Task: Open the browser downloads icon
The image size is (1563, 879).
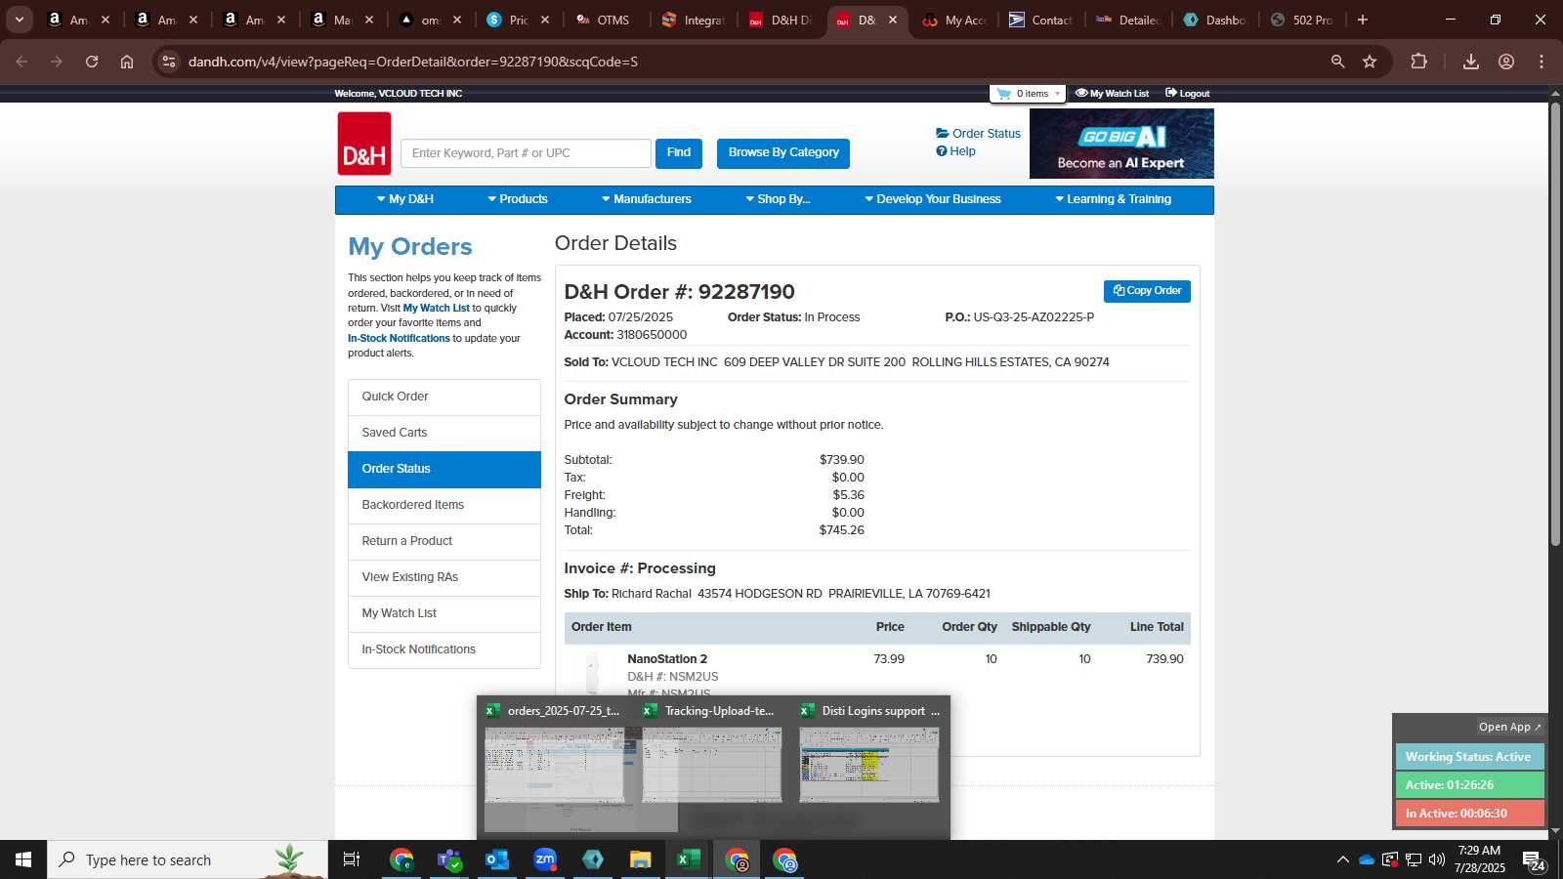Action: (x=1471, y=62)
